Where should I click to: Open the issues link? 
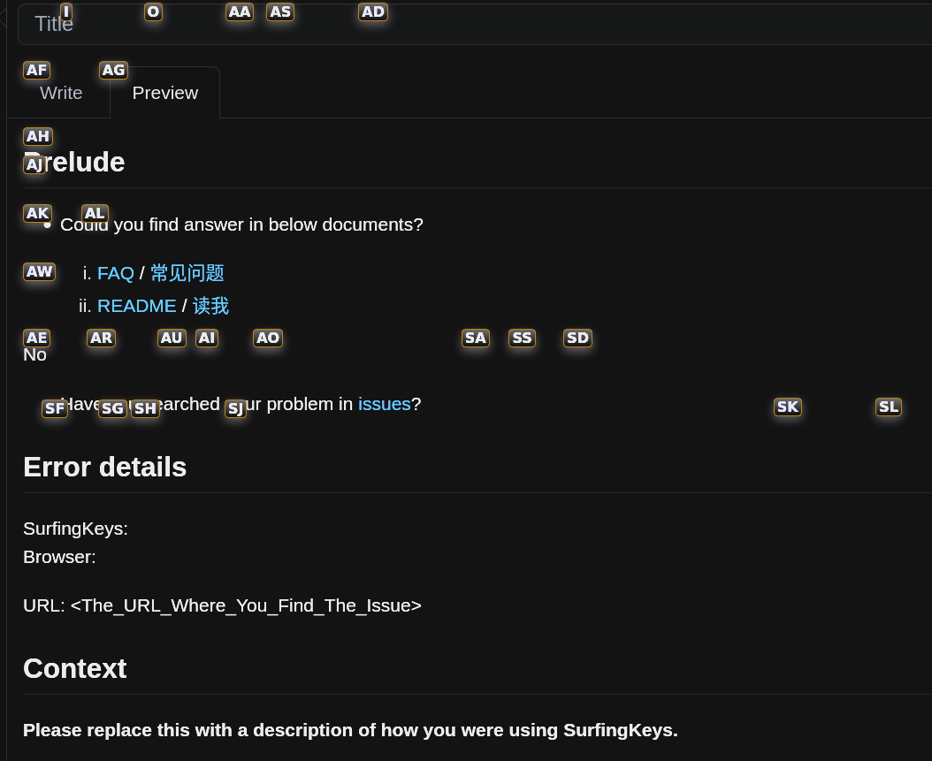tap(384, 404)
